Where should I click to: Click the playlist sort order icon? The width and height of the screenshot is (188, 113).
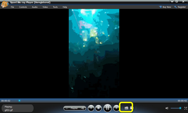tap(83, 108)
